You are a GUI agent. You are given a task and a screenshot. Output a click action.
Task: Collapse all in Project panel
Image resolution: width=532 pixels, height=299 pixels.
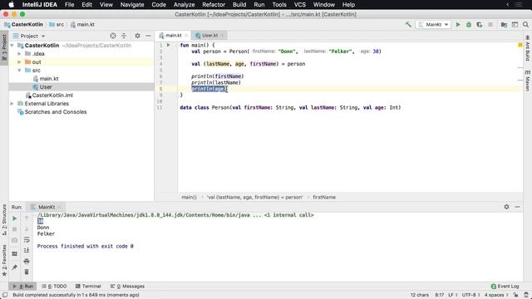(x=124, y=36)
